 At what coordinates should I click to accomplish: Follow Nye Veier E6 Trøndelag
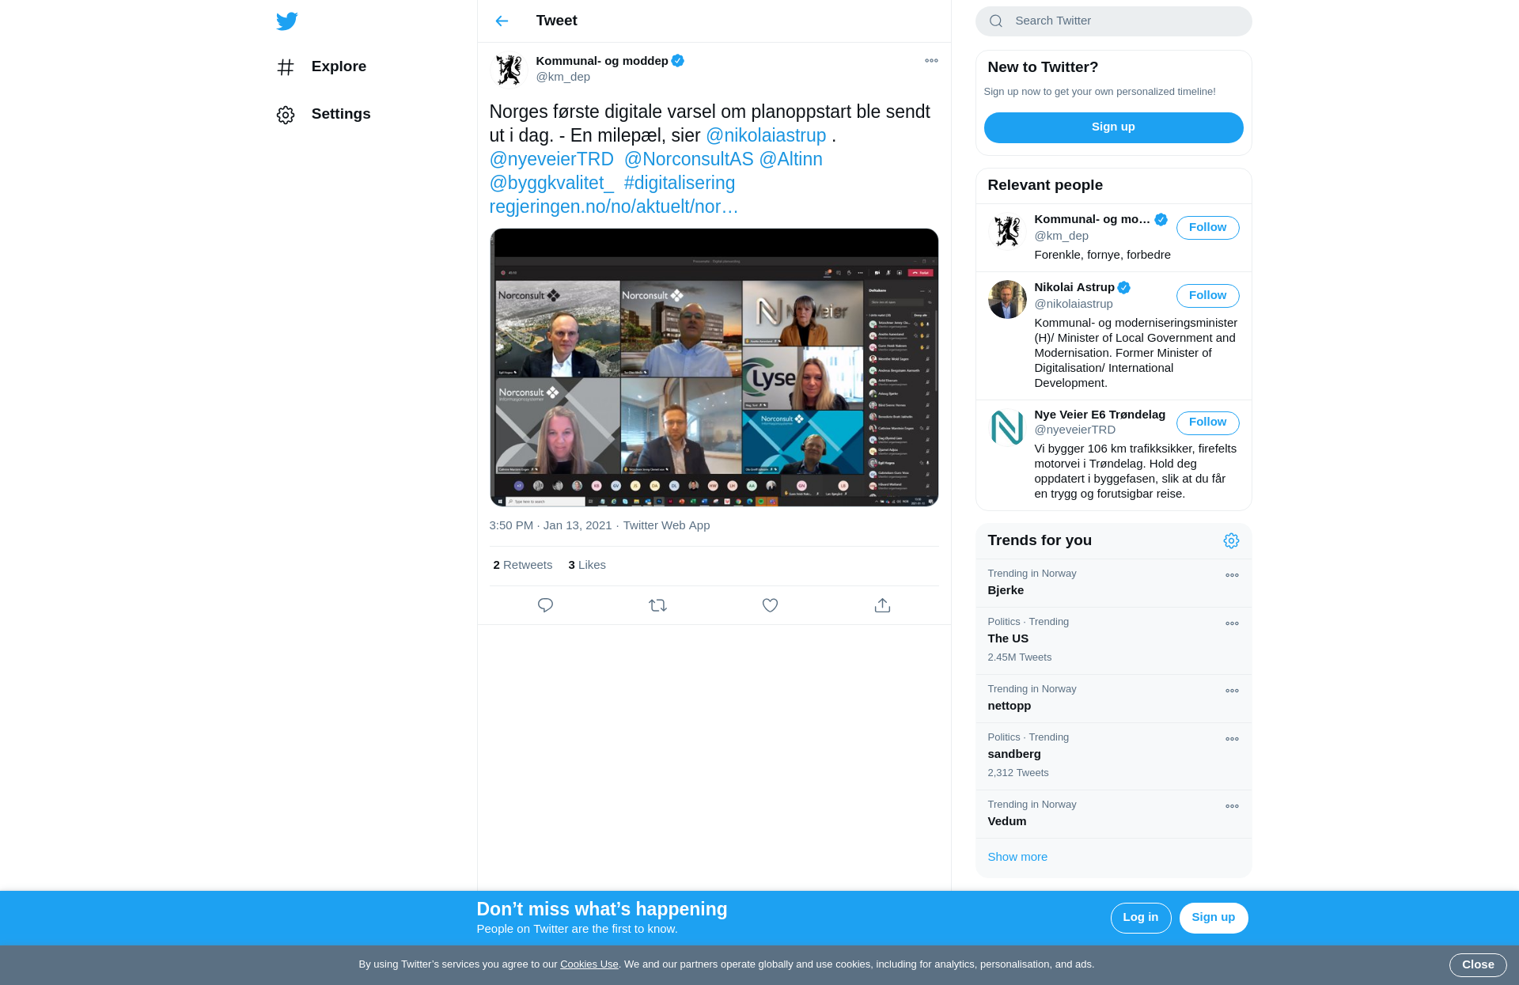[x=1207, y=422]
